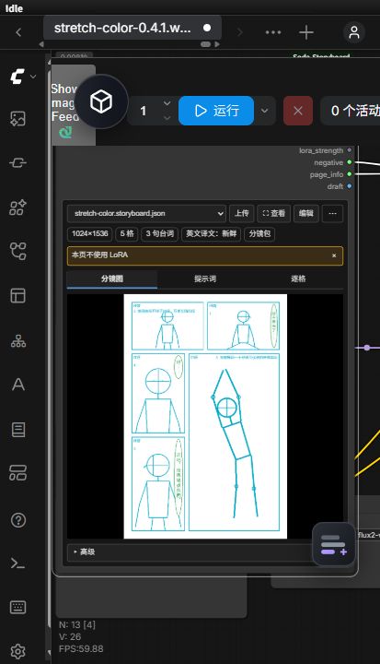Click the tab scrollbar right arrow

217,44
